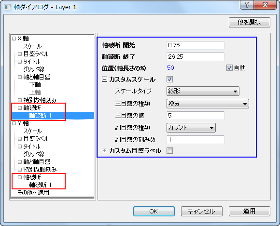Enable the カスタム目盛ラベル checkbox
This screenshot has height=226, width=280.
(169, 151)
